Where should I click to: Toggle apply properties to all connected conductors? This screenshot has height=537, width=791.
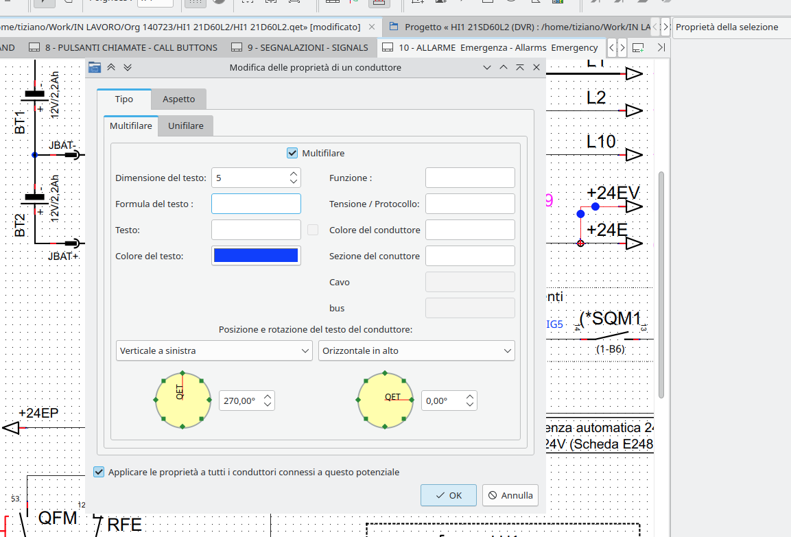pyautogui.click(x=99, y=472)
